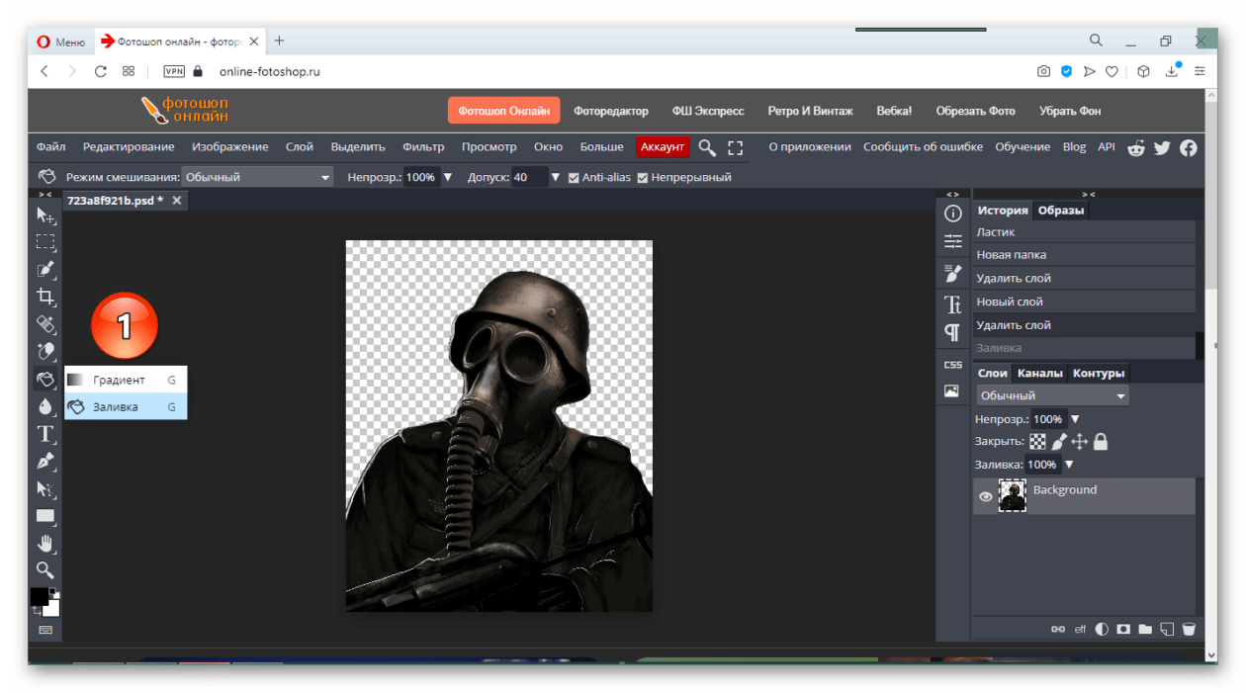Image resolution: width=1246 pixels, height=693 pixels.
Task: Toggle fullscreen mode icon
Action: pos(735,147)
